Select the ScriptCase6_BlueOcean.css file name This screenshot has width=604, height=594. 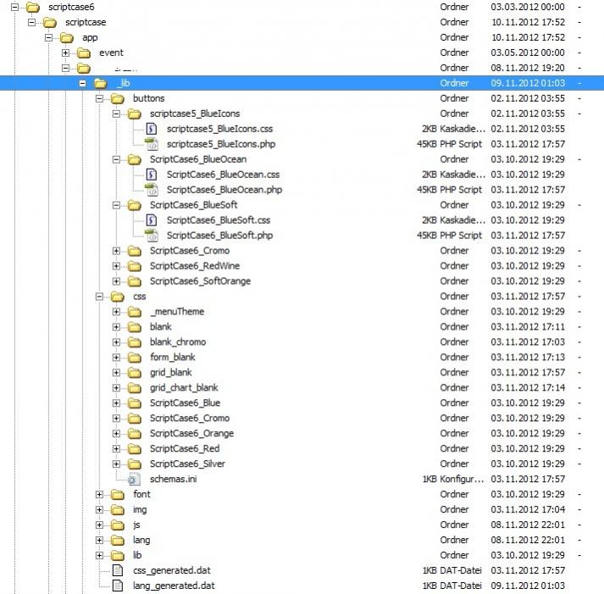coord(223,175)
